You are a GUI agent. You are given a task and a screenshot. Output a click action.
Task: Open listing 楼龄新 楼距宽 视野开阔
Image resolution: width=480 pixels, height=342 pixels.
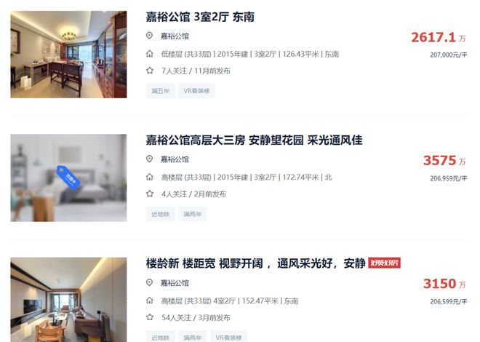[255, 263]
